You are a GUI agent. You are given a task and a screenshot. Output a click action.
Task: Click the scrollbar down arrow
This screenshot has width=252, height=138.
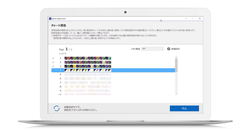pos(176,94)
